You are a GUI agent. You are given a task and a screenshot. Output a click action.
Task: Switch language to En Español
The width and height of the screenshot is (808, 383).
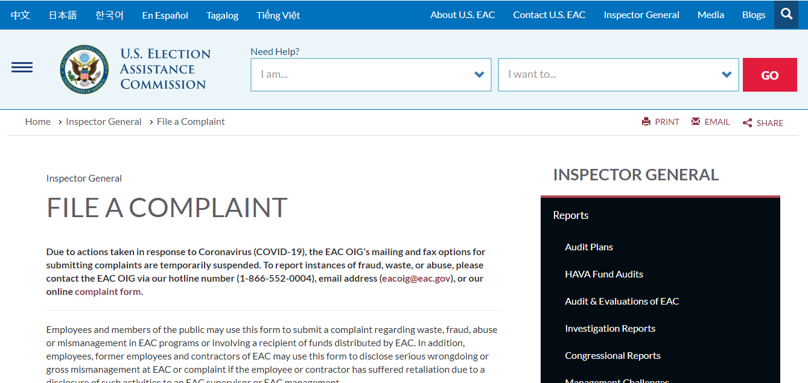click(165, 15)
